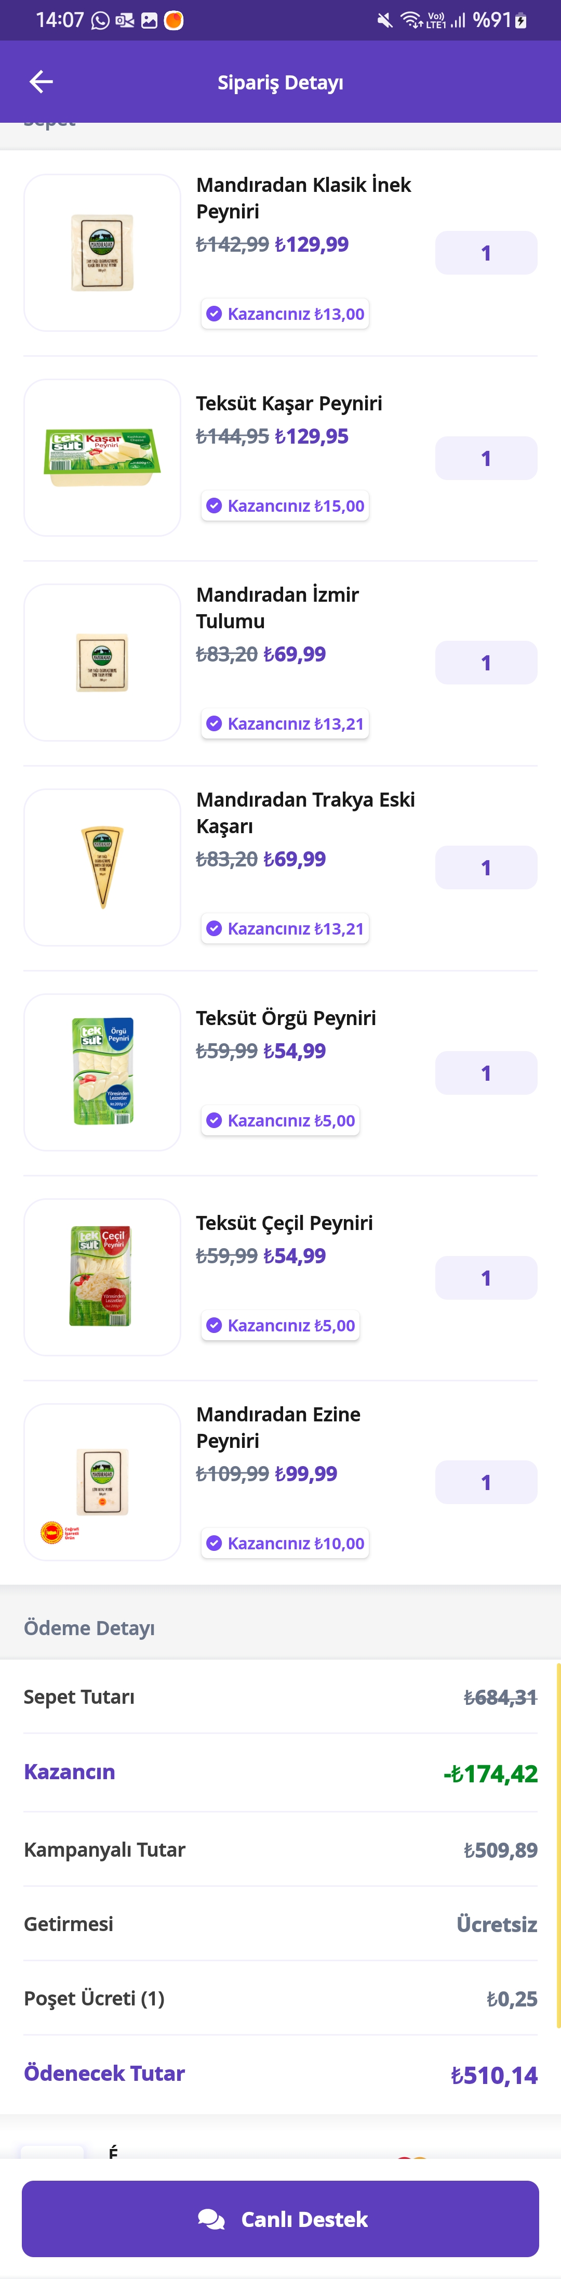Open Teksüt Kaşar Peyniri product image
Viewport: 561px width, 2279px height.
102,457
